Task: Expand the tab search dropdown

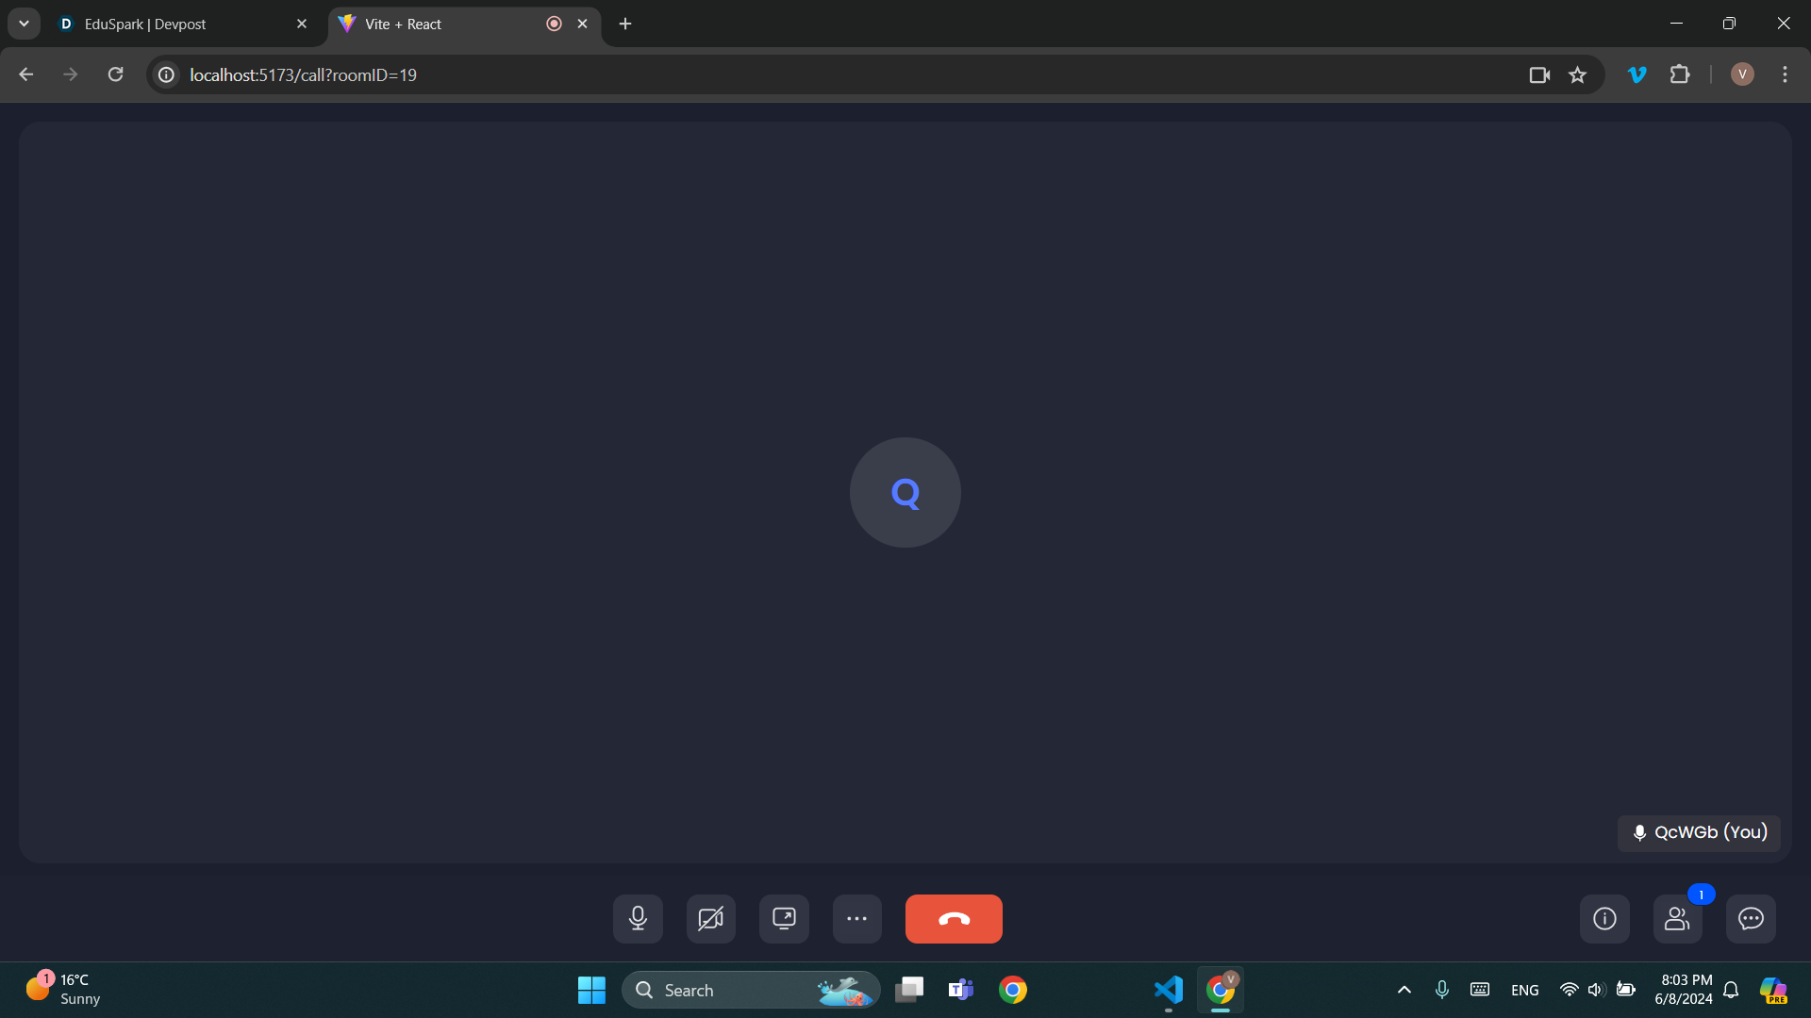Action: [x=24, y=24]
